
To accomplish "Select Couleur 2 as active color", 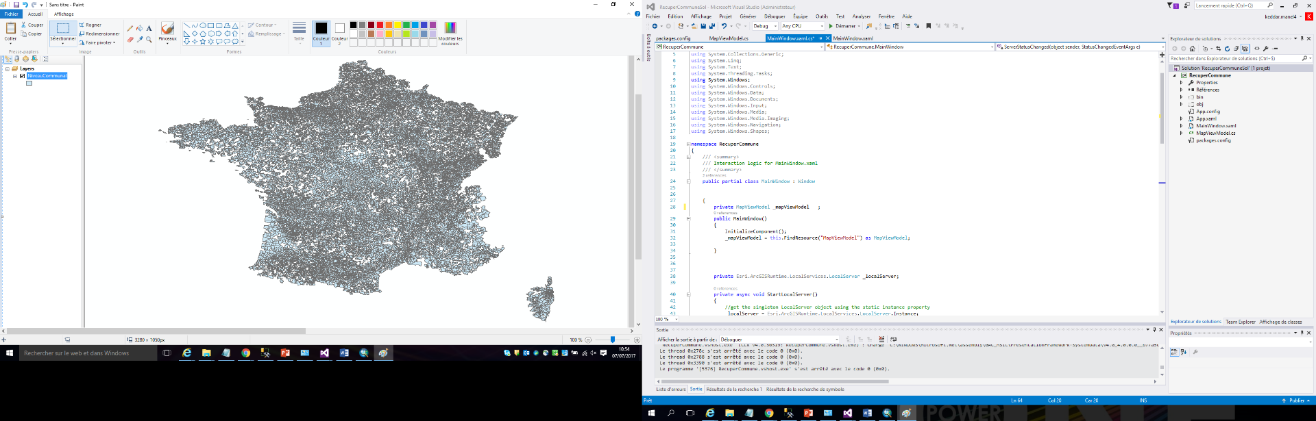I will coord(339,32).
